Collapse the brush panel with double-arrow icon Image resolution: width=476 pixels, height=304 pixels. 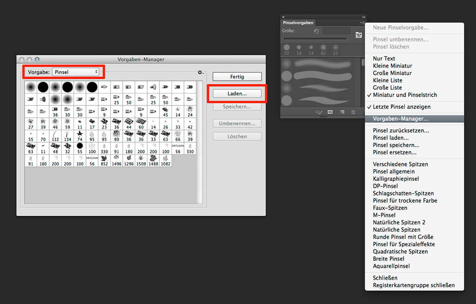363,17
